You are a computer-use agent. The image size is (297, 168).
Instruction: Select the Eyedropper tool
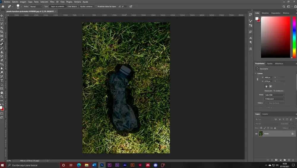point(2,40)
